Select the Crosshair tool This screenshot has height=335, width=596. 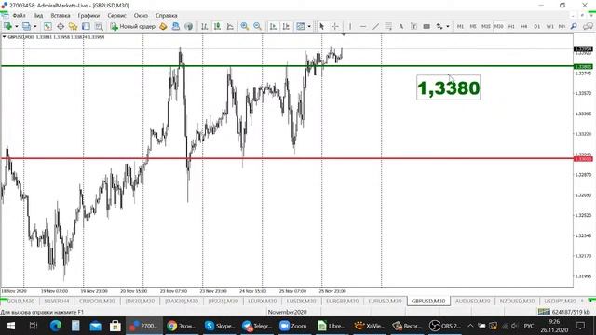[x=335, y=26]
